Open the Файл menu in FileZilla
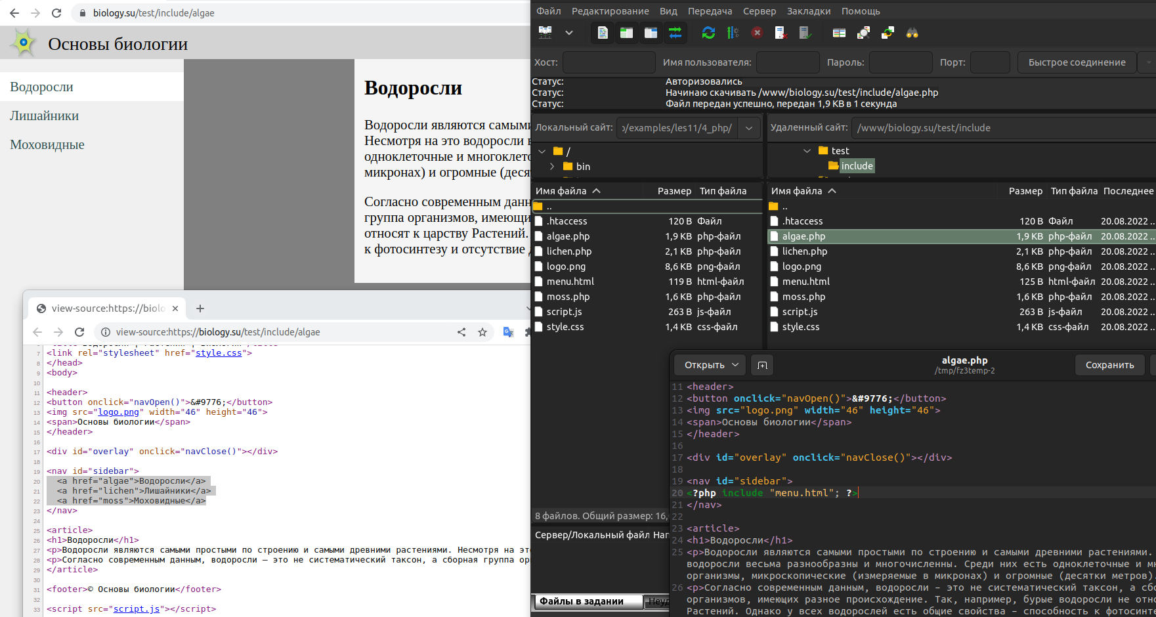The image size is (1156, 617). tap(549, 11)
